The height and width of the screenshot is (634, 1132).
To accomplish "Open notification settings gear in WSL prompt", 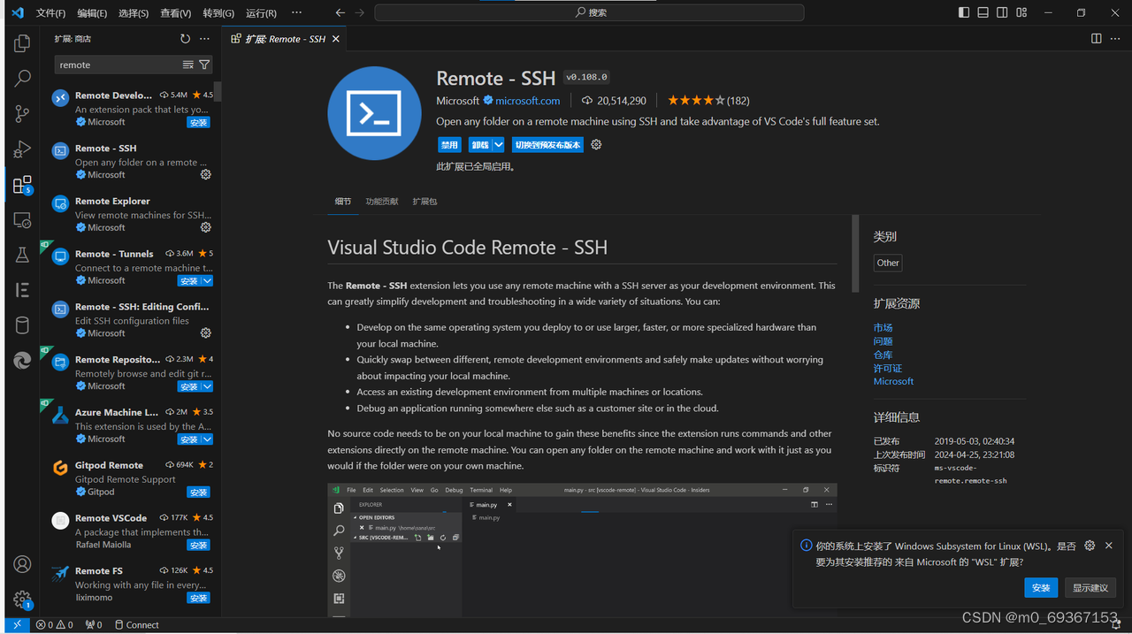I will [x=1090, y=546].
